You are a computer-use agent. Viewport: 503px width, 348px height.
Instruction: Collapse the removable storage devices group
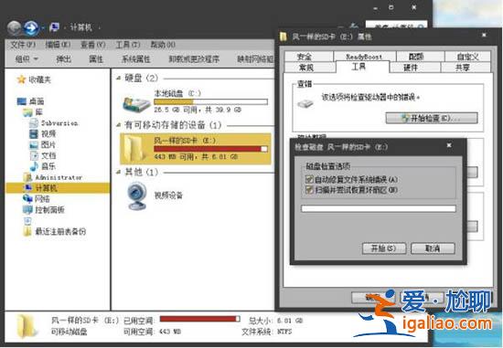click(x=119, y=125)
